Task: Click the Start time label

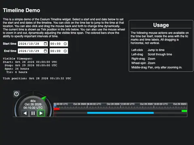Action: pos(10,43)
